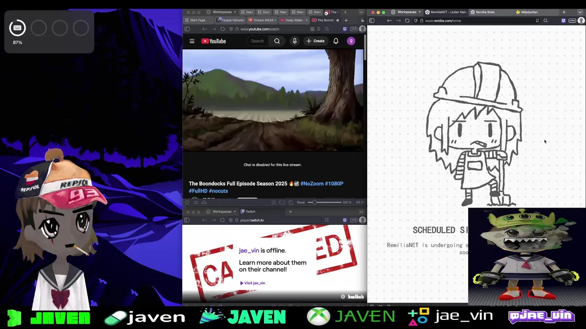Open the tab list chevron in YouTube window
586x329 pixels.
361,12
